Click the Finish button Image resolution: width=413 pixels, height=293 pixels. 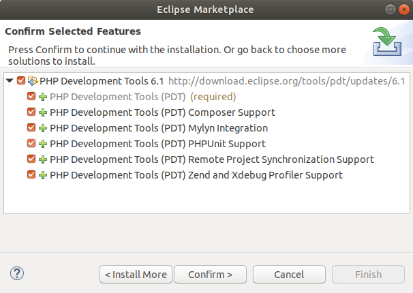(368, 275)
